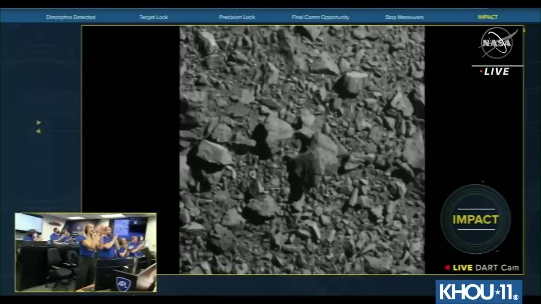Image resolution: width=541 pixels, height=304 pixels.
Task: Click the circular IMPACT status badge
Action: 475,220
